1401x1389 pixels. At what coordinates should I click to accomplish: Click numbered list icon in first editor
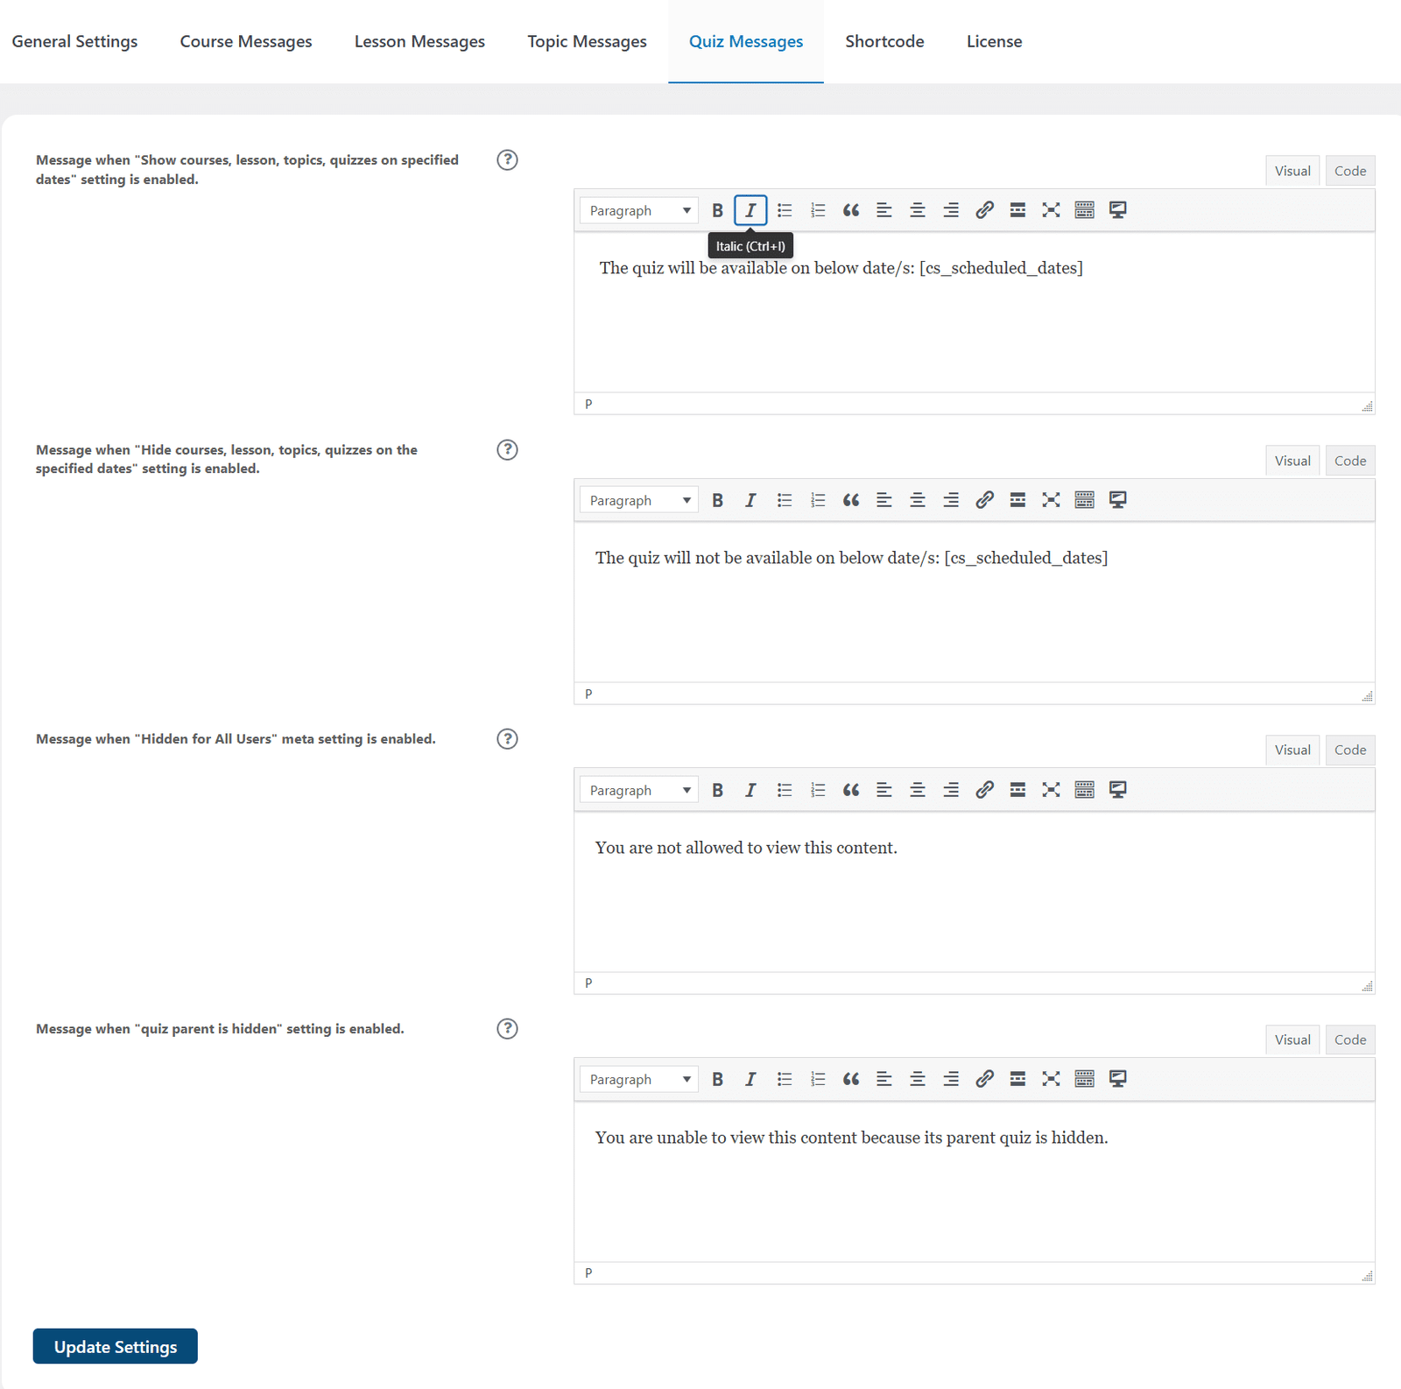818,210
